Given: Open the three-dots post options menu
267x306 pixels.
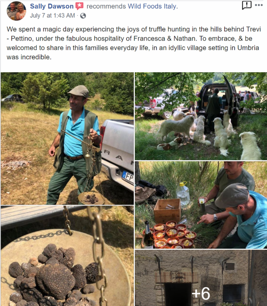Looking at the screenshot, I should (259, 5).
